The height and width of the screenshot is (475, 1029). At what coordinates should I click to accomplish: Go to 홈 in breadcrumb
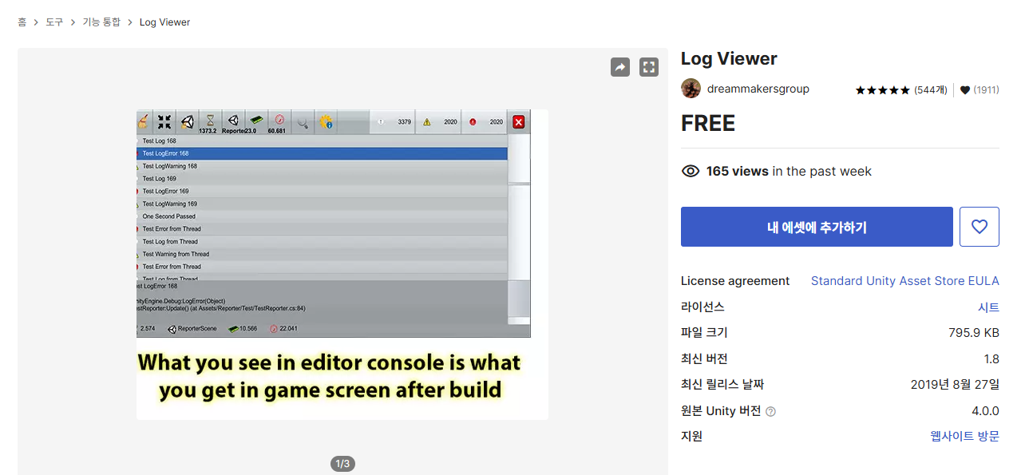(22, 22)
